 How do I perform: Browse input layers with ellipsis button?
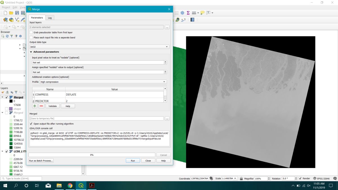coord(167,27)
